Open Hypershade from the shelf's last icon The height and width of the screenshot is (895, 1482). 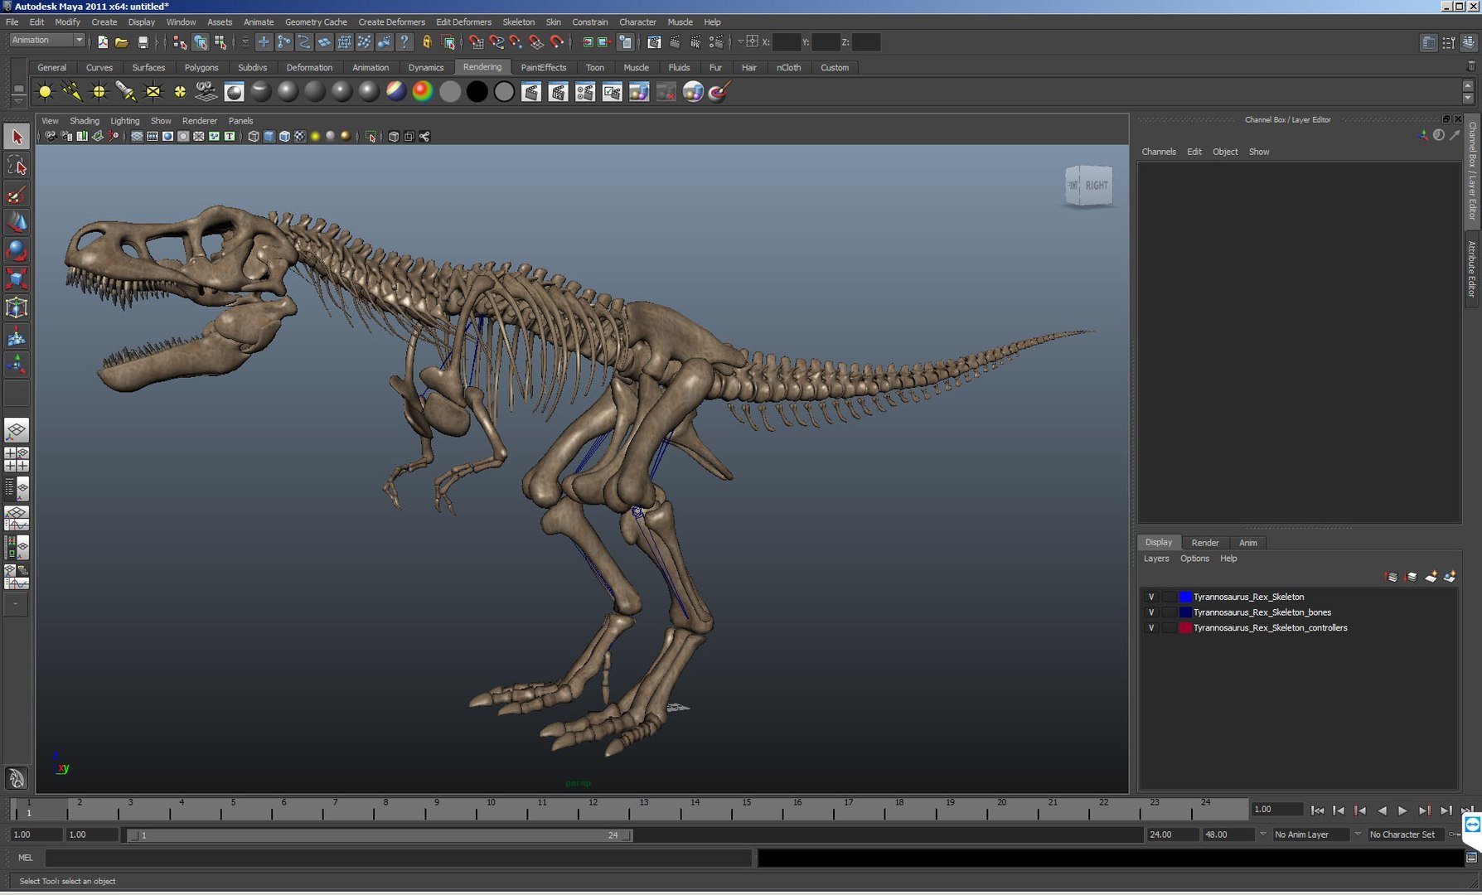coord(719,92)
